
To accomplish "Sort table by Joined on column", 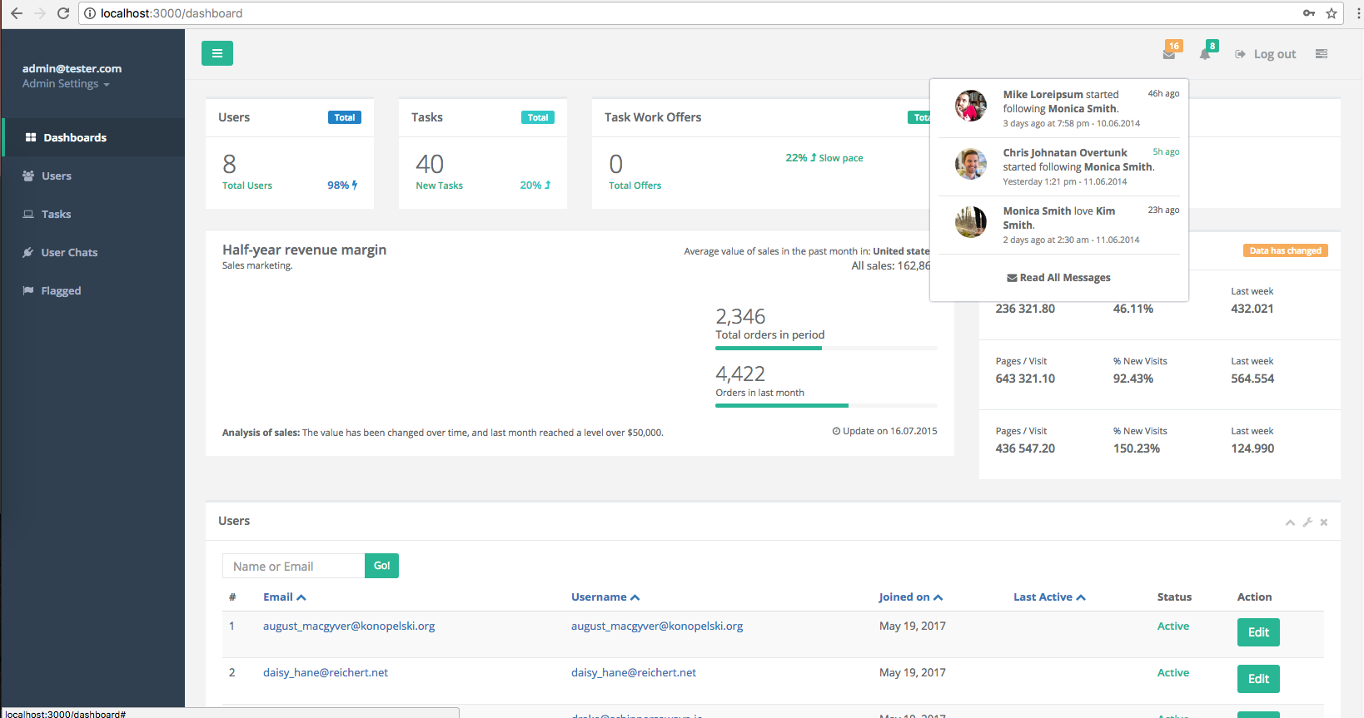I will (x=911, y=597).
